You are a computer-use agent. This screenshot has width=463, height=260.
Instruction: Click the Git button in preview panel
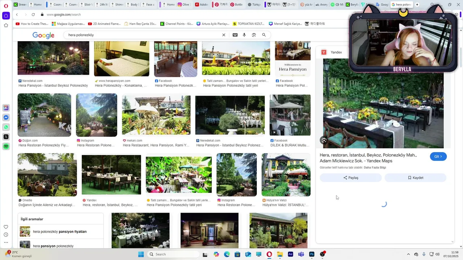[x=438, y=156]
